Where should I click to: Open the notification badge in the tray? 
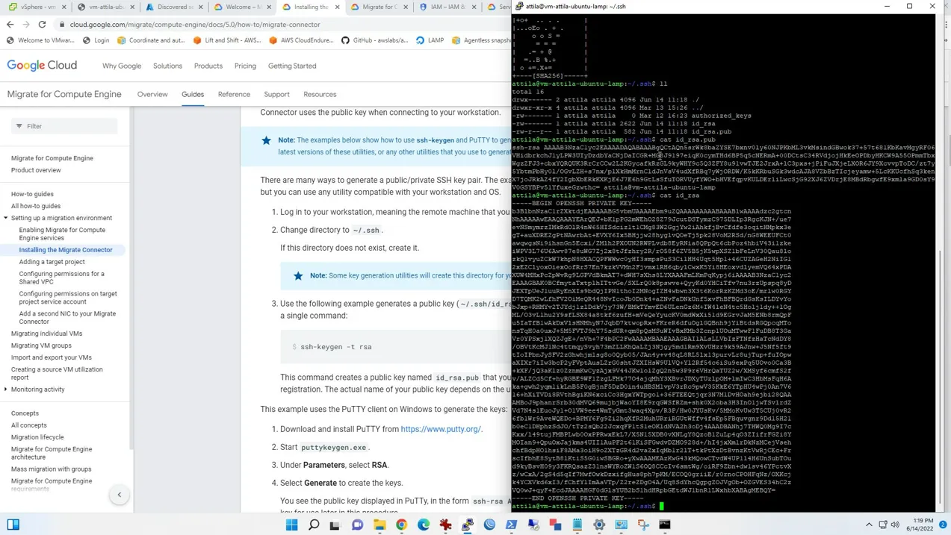943,525
